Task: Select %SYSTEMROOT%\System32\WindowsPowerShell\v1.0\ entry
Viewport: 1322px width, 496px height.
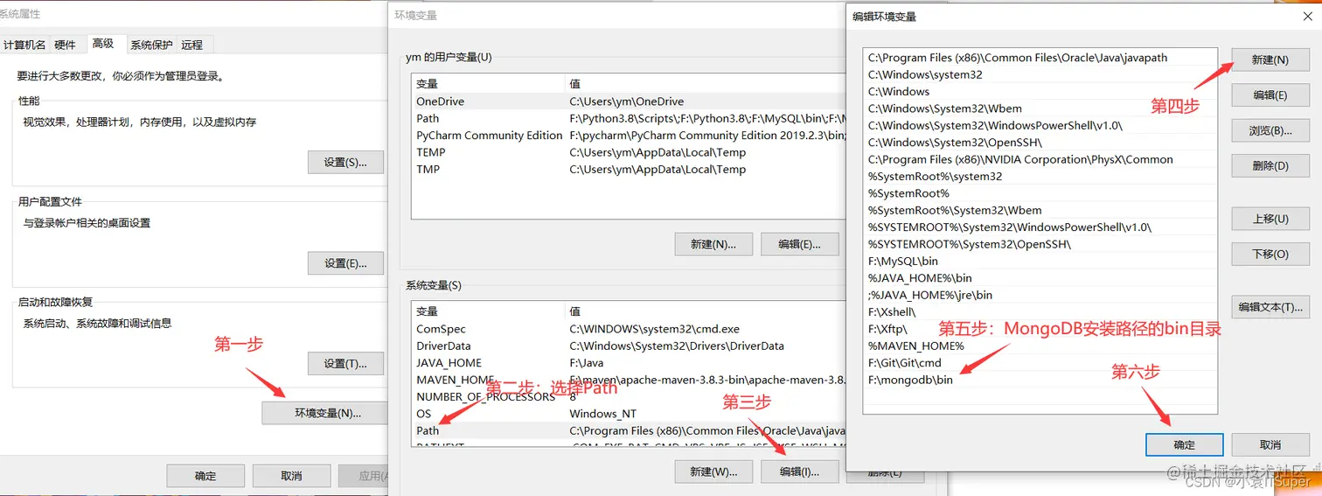Action: click(x=1040, y=227)
